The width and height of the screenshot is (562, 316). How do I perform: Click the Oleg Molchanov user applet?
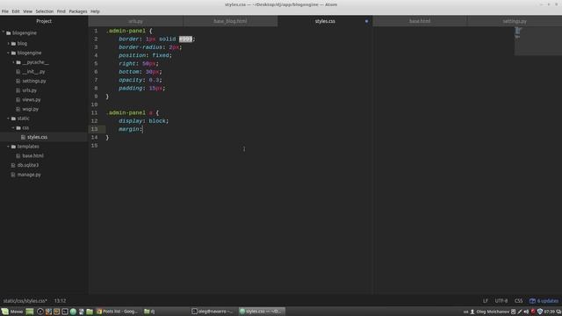(x=490, y=312)
